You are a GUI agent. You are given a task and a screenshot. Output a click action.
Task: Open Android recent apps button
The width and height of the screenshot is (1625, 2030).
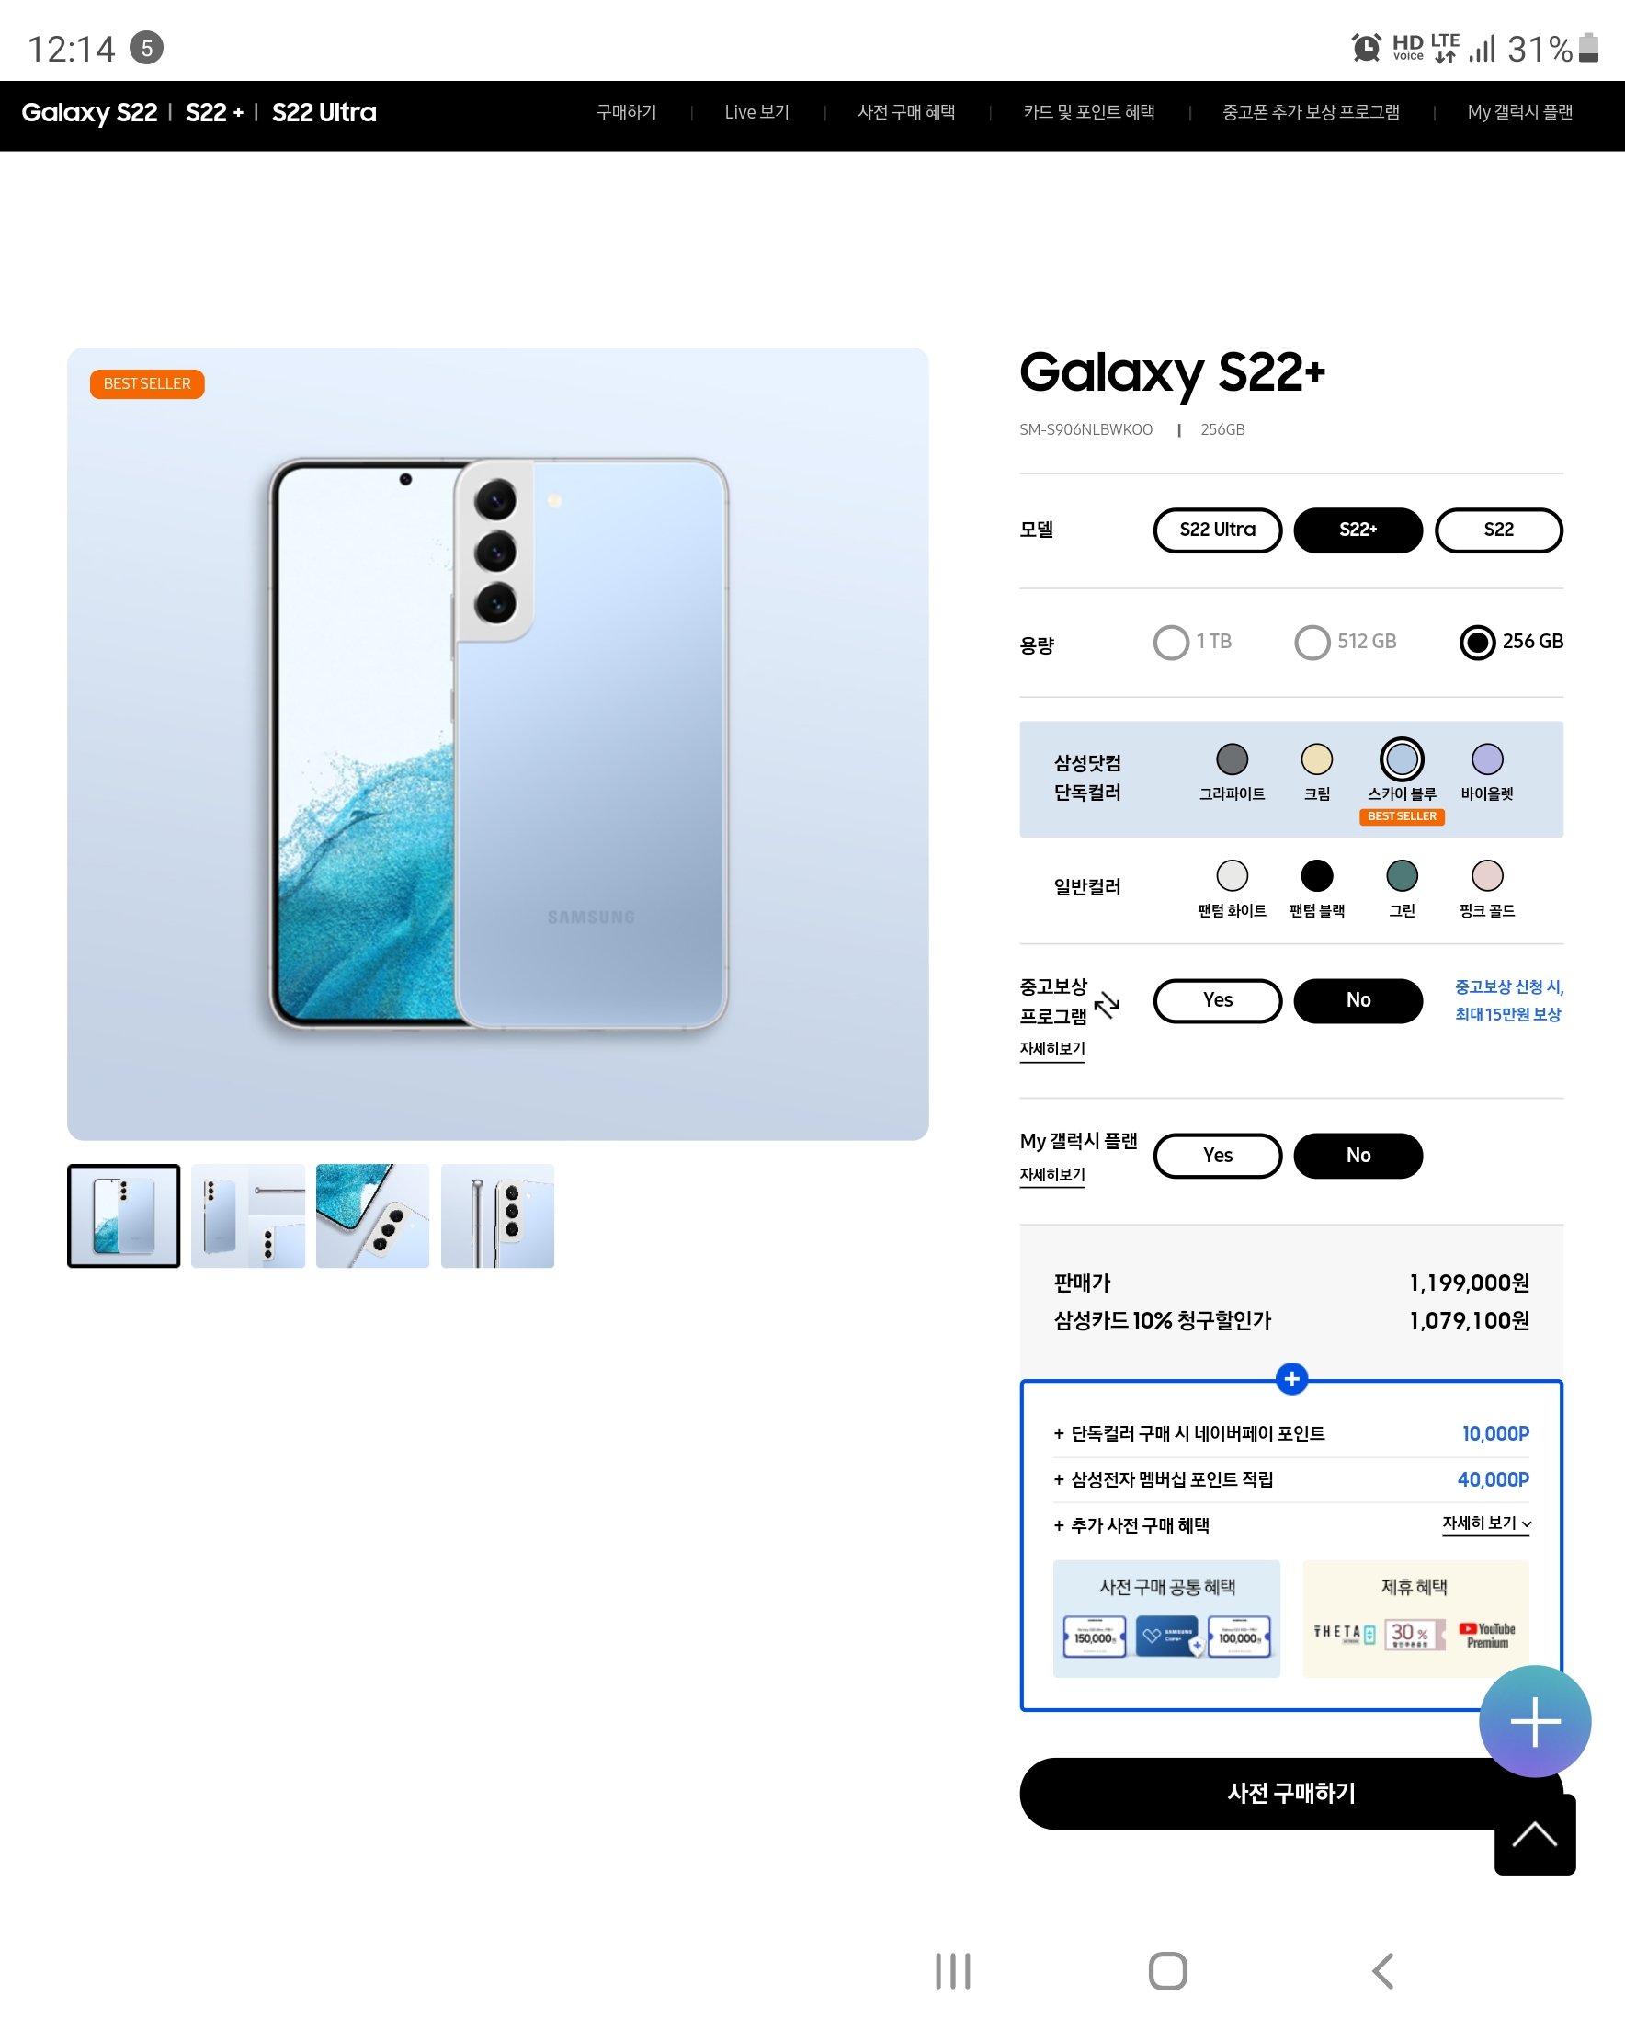(x=953, y=1970)
